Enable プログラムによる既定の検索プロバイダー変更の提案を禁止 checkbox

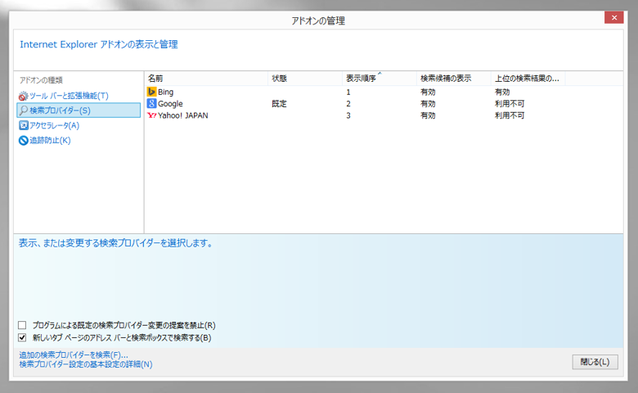[22, 325]
